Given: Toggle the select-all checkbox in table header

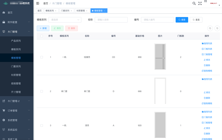Looking at the screenshot, I should [42, 36].
